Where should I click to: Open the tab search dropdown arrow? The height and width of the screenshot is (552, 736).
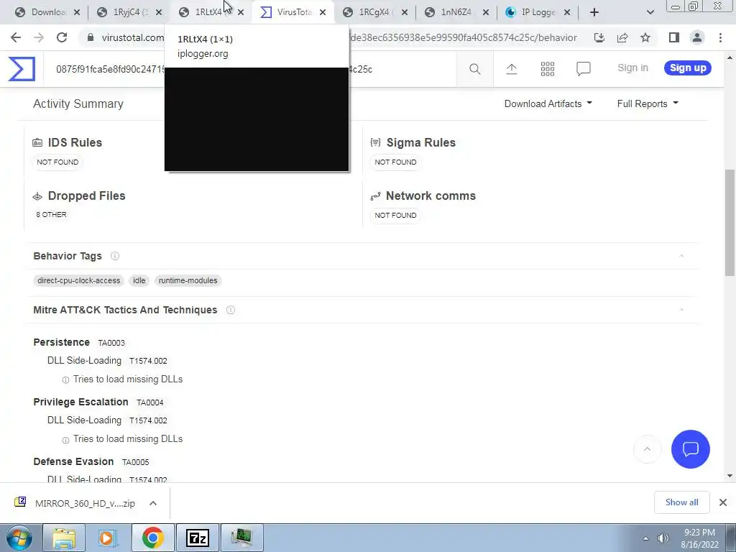pyautogui.click(x=650, y=12)
